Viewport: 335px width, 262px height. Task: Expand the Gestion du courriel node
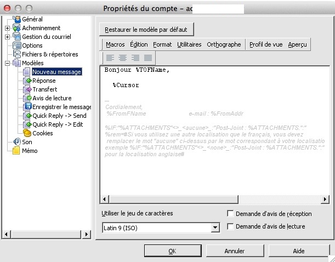pos(7,37)
